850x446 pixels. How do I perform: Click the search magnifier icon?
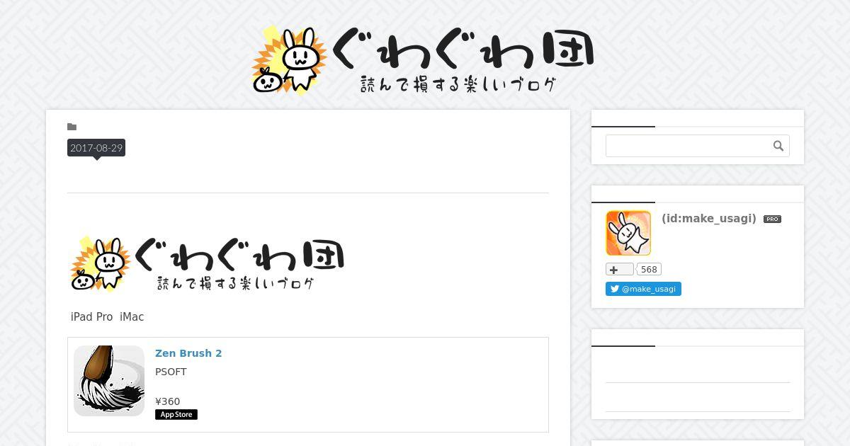778,146
